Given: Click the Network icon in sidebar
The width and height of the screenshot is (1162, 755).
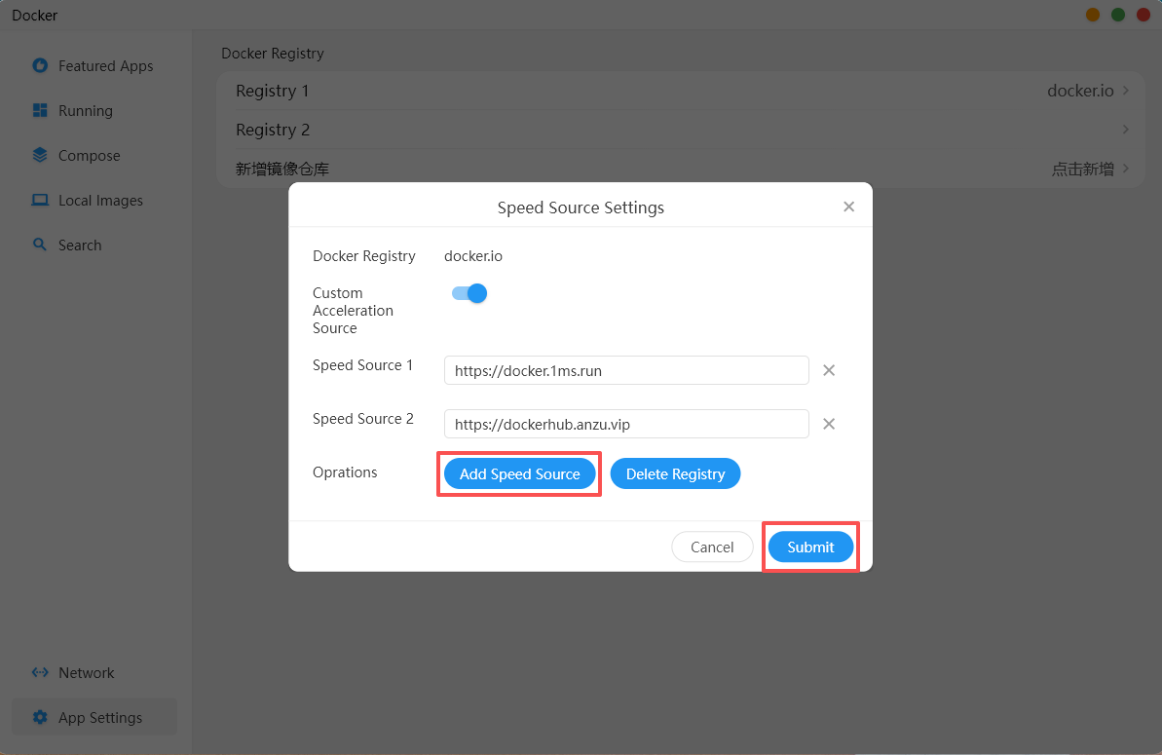Looking at the screenshot, I should click(x=40, y=673).
